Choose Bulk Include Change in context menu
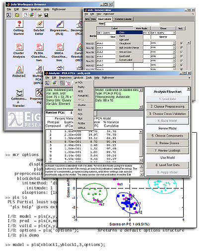 click(x=129, y=48)
